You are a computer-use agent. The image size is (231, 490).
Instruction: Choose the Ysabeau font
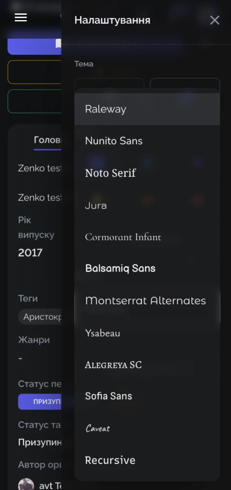pos(147,333)
